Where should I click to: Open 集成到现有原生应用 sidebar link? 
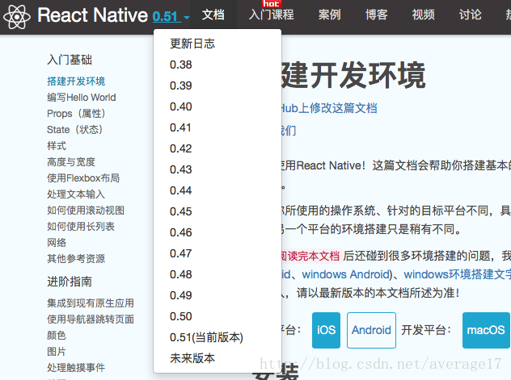point(91,303)
